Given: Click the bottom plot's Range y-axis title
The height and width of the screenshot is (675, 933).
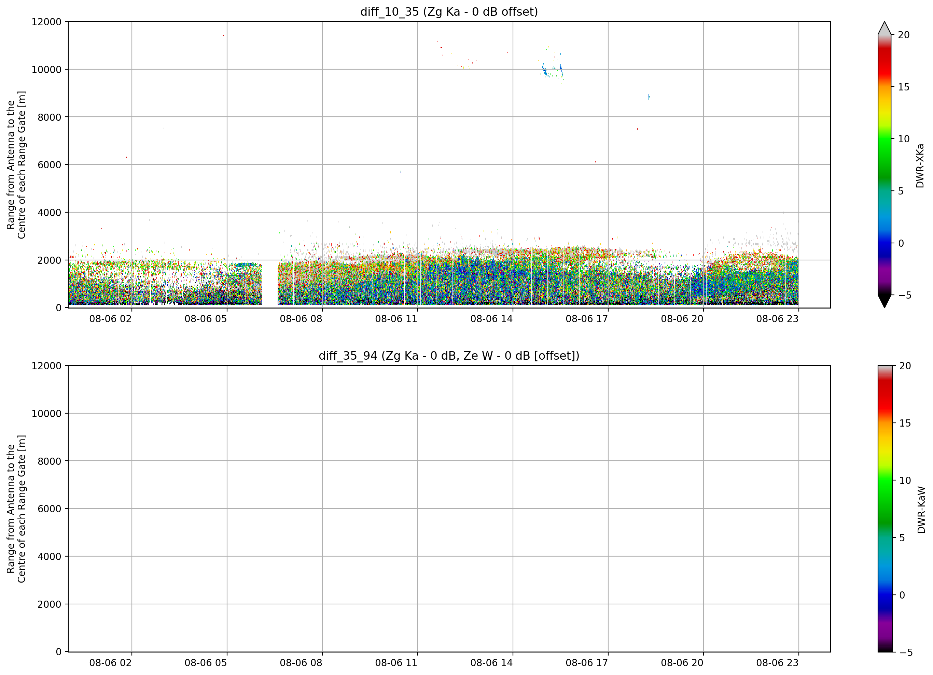Looking at the screenshot, I should coord(16,509).
